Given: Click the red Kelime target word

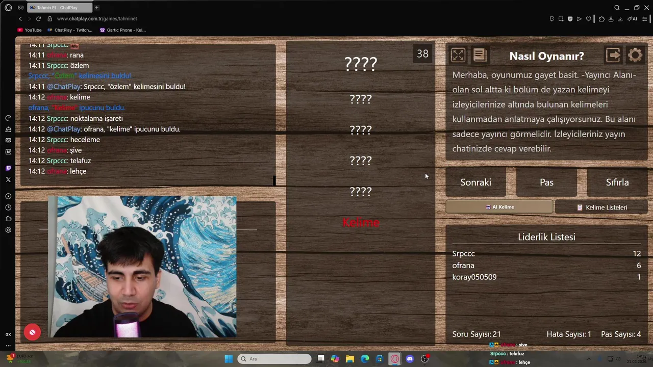Looking at the screenshot, I should tap(361, 222).
